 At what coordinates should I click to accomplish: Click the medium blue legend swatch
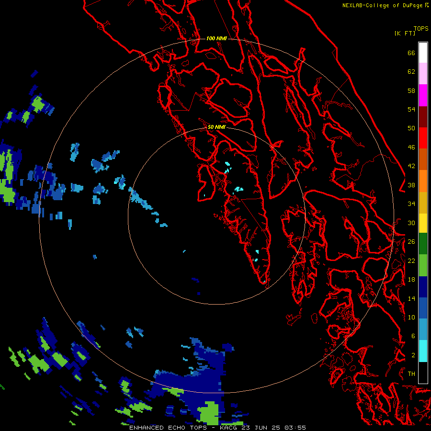pyautogui.click(x=423, y=309)
